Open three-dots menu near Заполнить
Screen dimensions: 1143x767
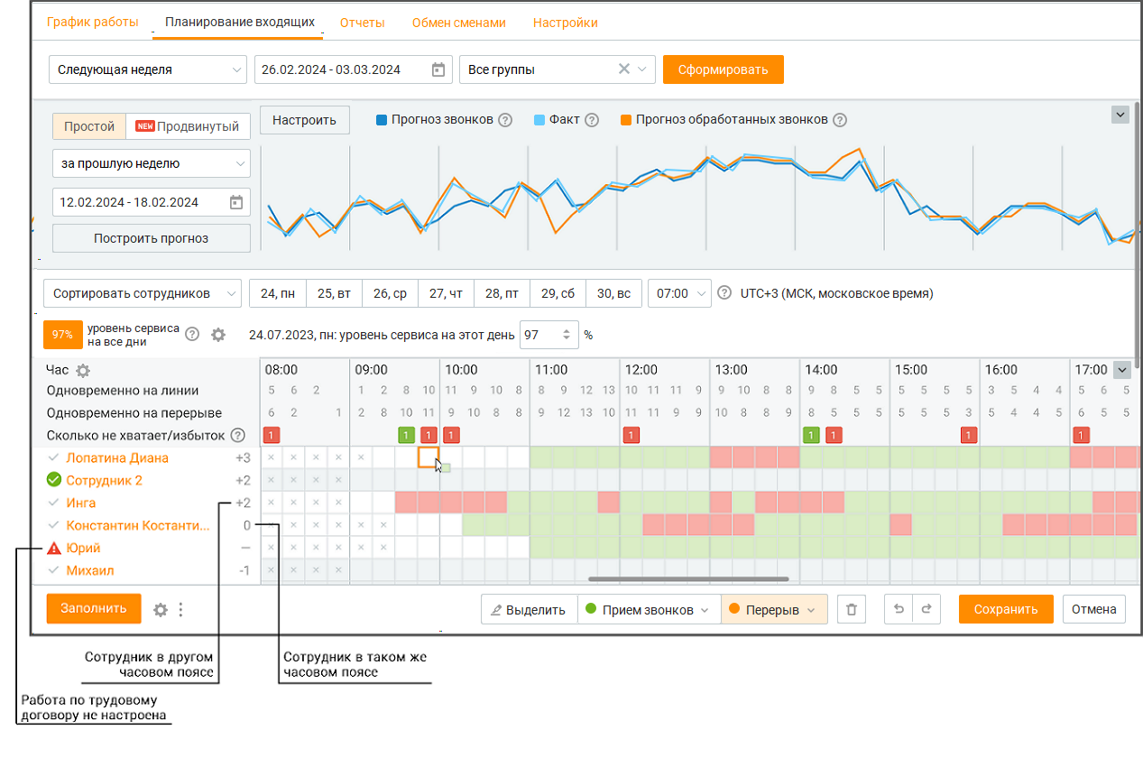(180, 610)
